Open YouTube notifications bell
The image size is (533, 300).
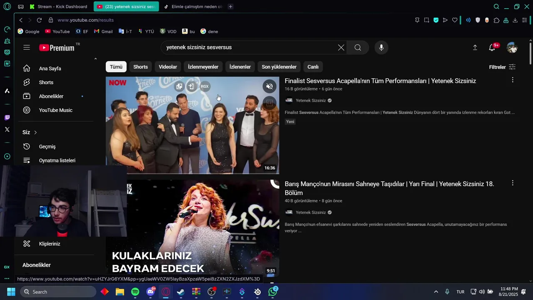coord(492,47)
